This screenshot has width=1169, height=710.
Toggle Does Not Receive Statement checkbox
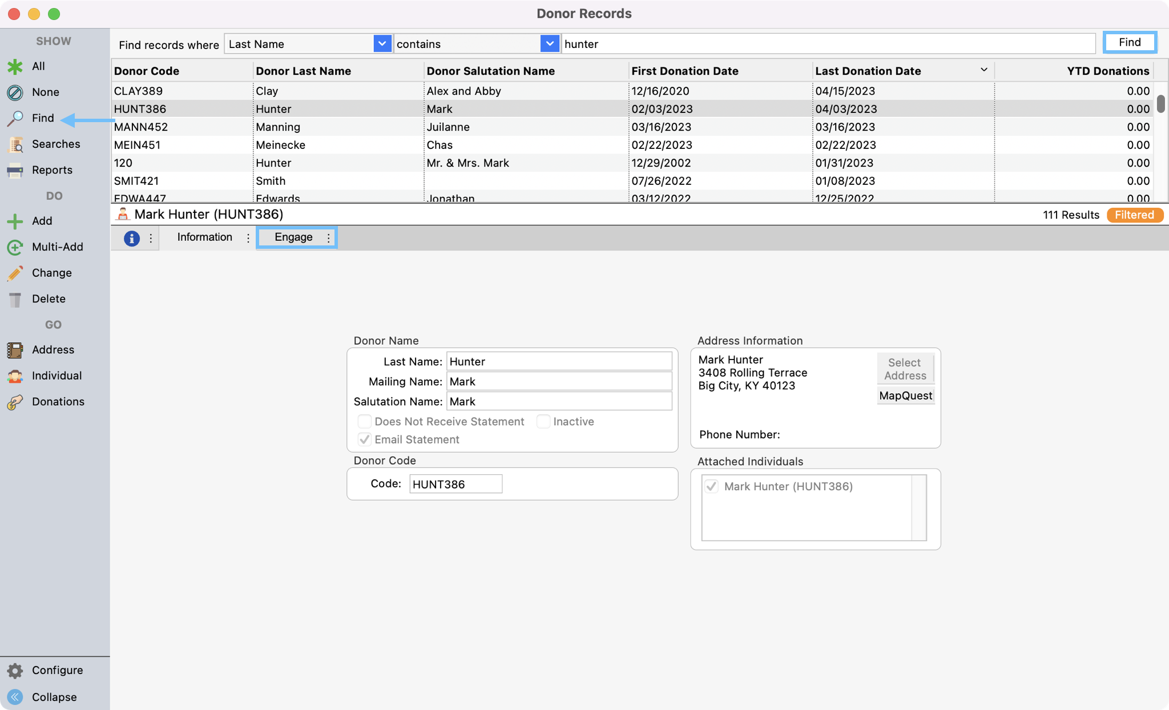(x=364, y=422)
